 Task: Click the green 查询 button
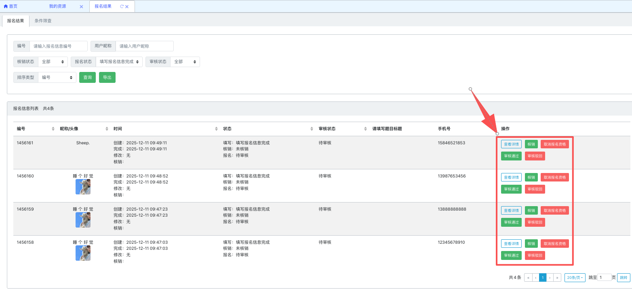pos(87,77)
